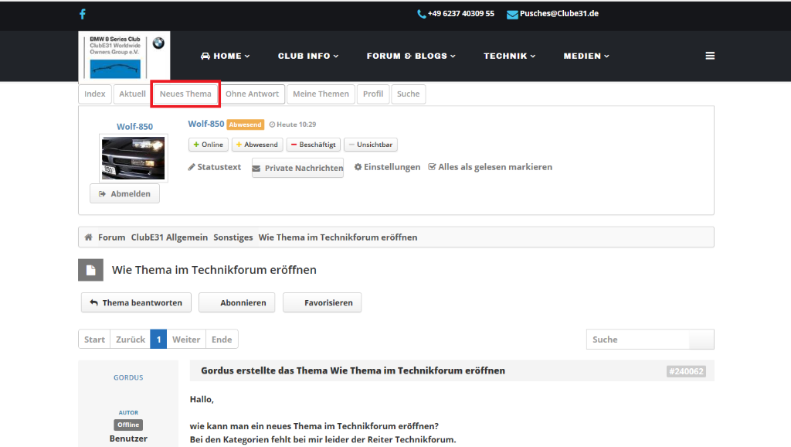Expand the FORUM & BLOGS dropdown

pos(411,56)
